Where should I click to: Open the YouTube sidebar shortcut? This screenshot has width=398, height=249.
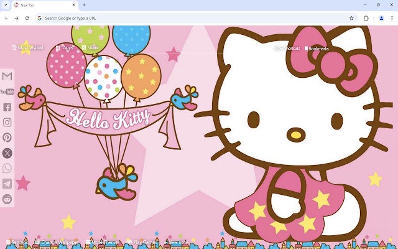coord(7,92)
